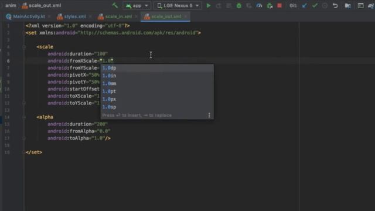Click the android:fromYScale attribute
The image size is (375, 211).
tap(73, 68)
